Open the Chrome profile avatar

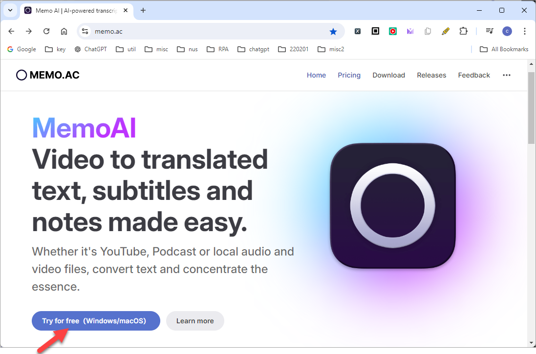pyautogui.click(x=507, y=31)
